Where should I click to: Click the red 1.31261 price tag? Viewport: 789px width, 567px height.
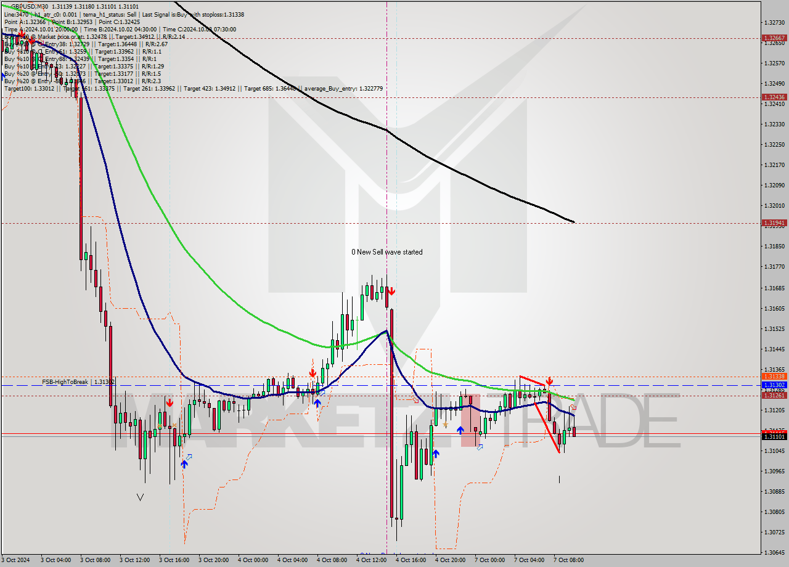774,395
